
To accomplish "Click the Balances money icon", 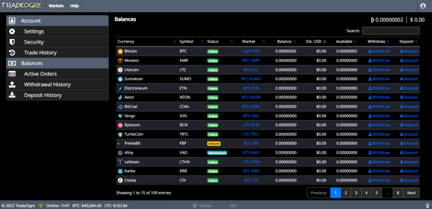I will (12, 63).
